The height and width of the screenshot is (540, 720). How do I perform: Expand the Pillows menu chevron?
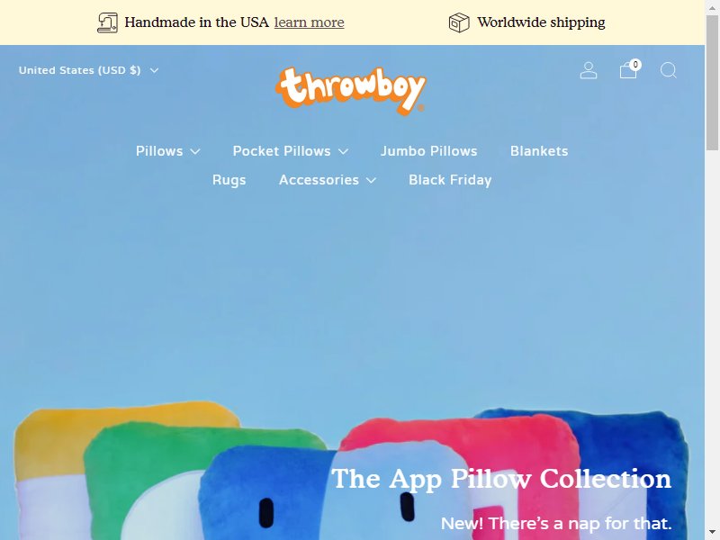195,151
